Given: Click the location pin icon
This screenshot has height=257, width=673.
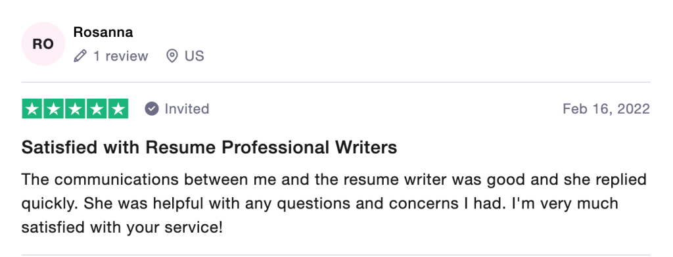Looking at the screenshot, I should pos(172,57).
